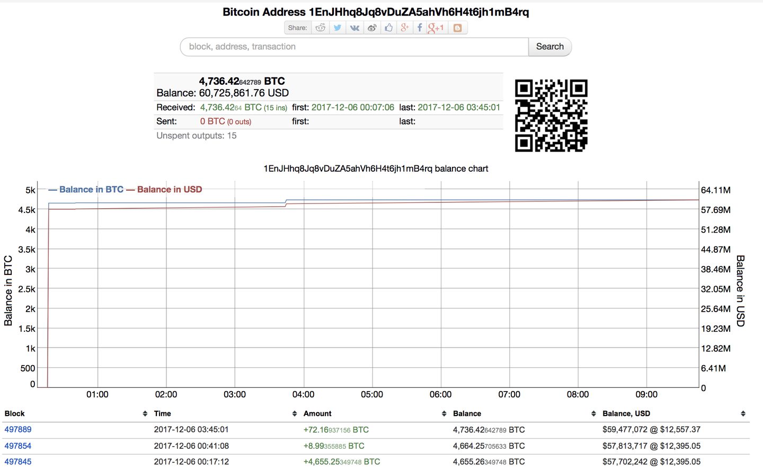
Task: Toggle the Balance in USD chart legend
Action: (x=164, y=190)
